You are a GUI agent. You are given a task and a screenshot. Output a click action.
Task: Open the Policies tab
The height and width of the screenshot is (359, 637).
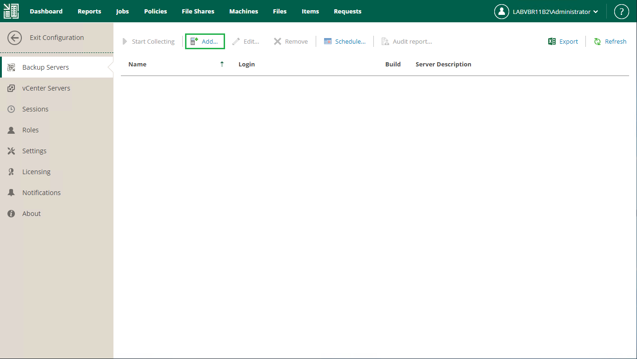click(155, 11)
